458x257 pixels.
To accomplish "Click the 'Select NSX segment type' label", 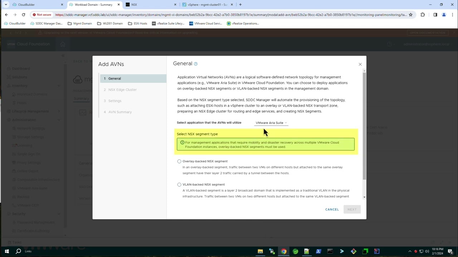I will pos(197,134).
